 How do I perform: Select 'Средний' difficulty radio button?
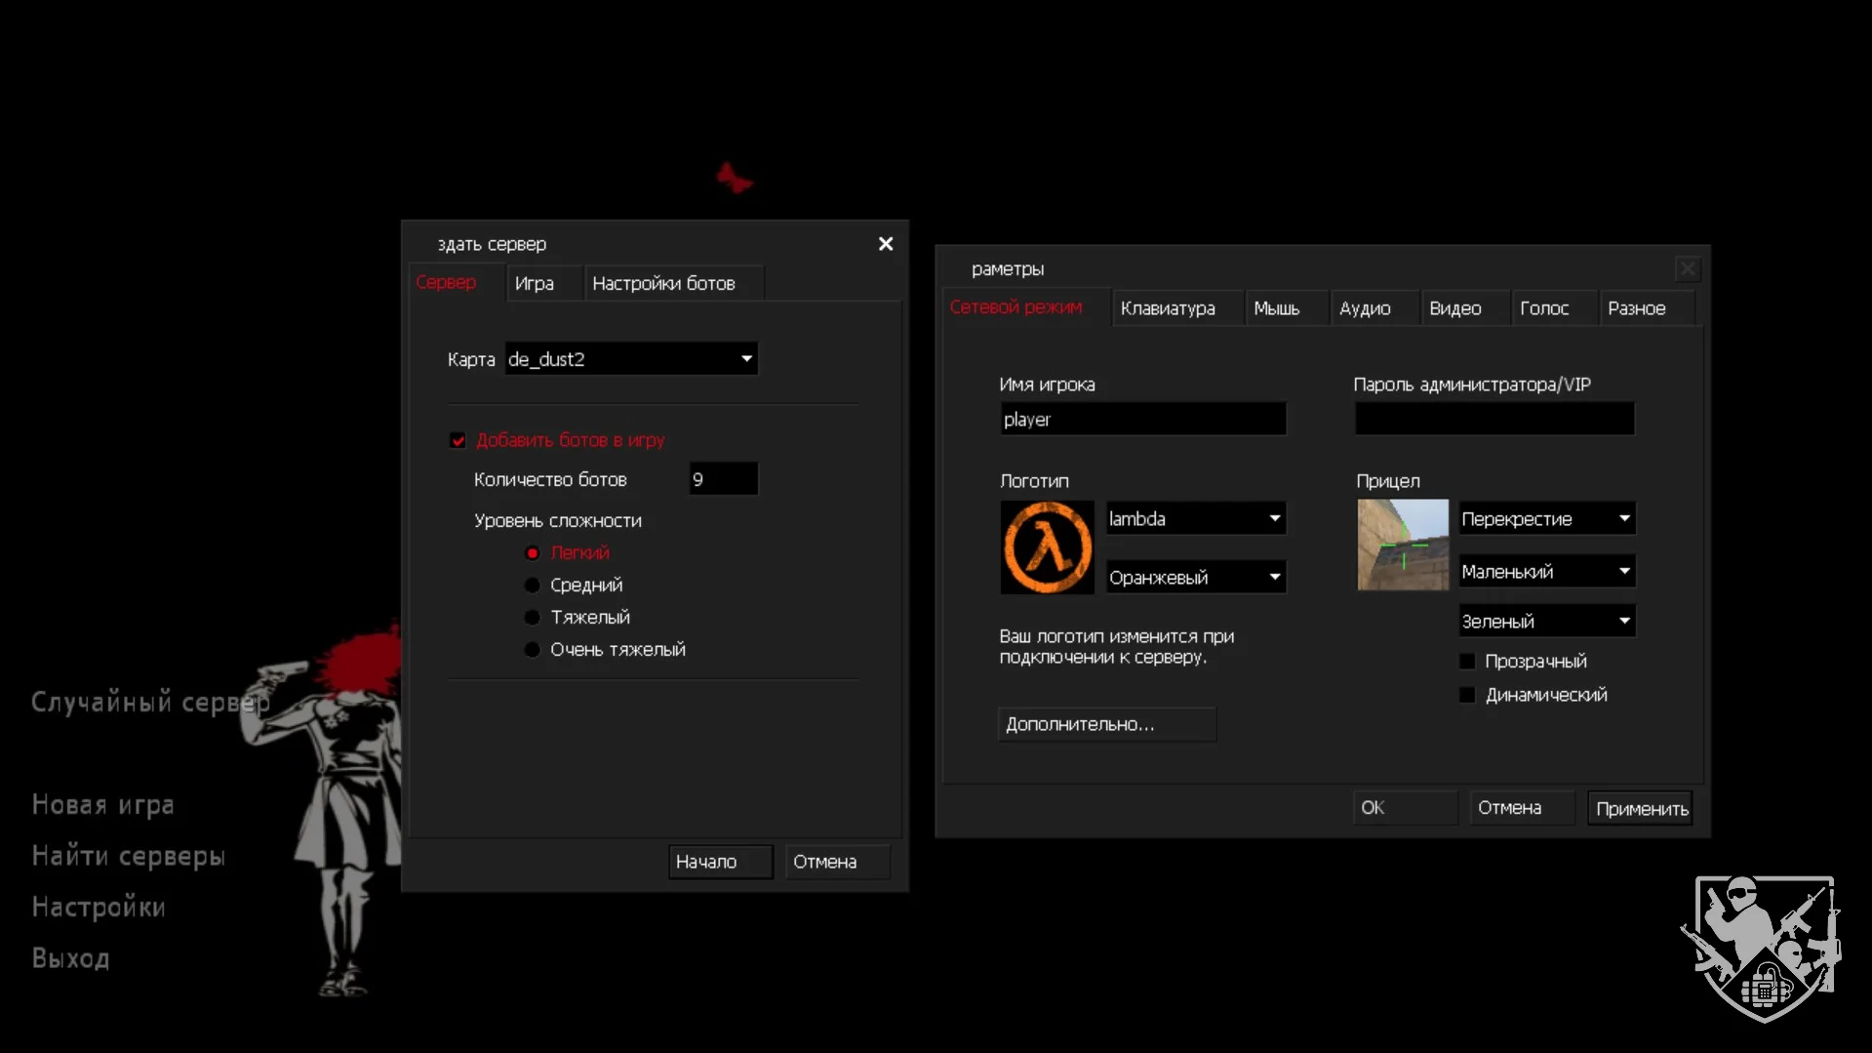(533, 586)
